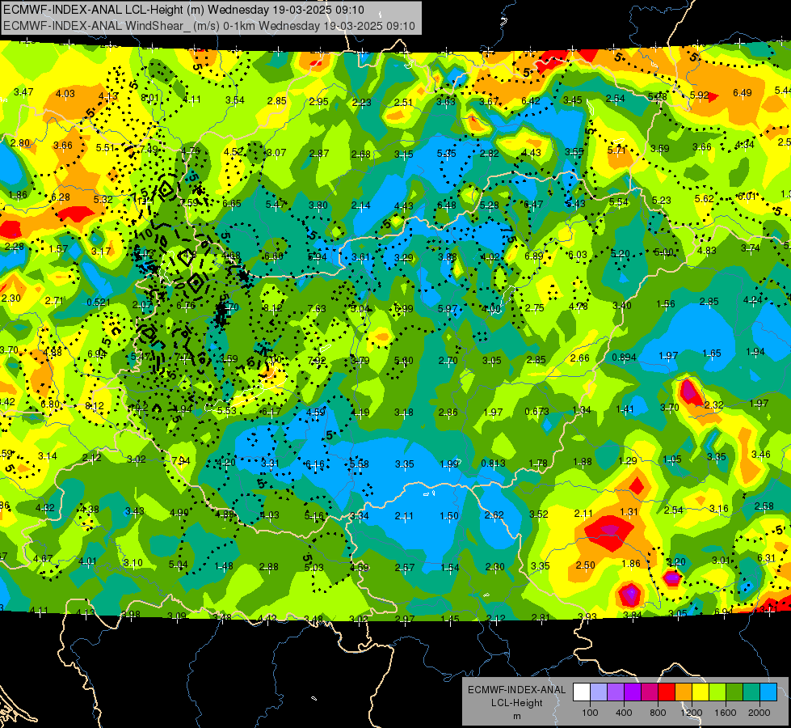The image size is (791, 728).
Task: Click the legend LCL-Height label
Action: (x=516, y=703)
